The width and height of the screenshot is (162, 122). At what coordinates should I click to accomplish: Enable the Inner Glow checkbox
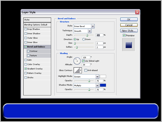tap(26, 42)
